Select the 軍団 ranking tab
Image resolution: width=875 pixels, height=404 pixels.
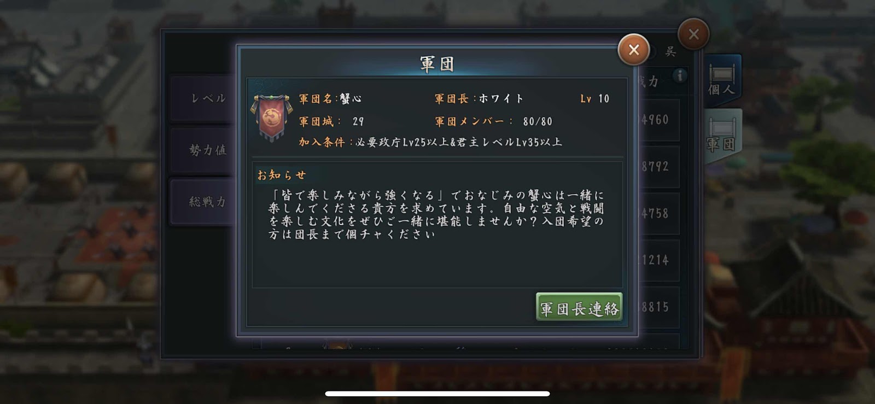coord(722,136)
